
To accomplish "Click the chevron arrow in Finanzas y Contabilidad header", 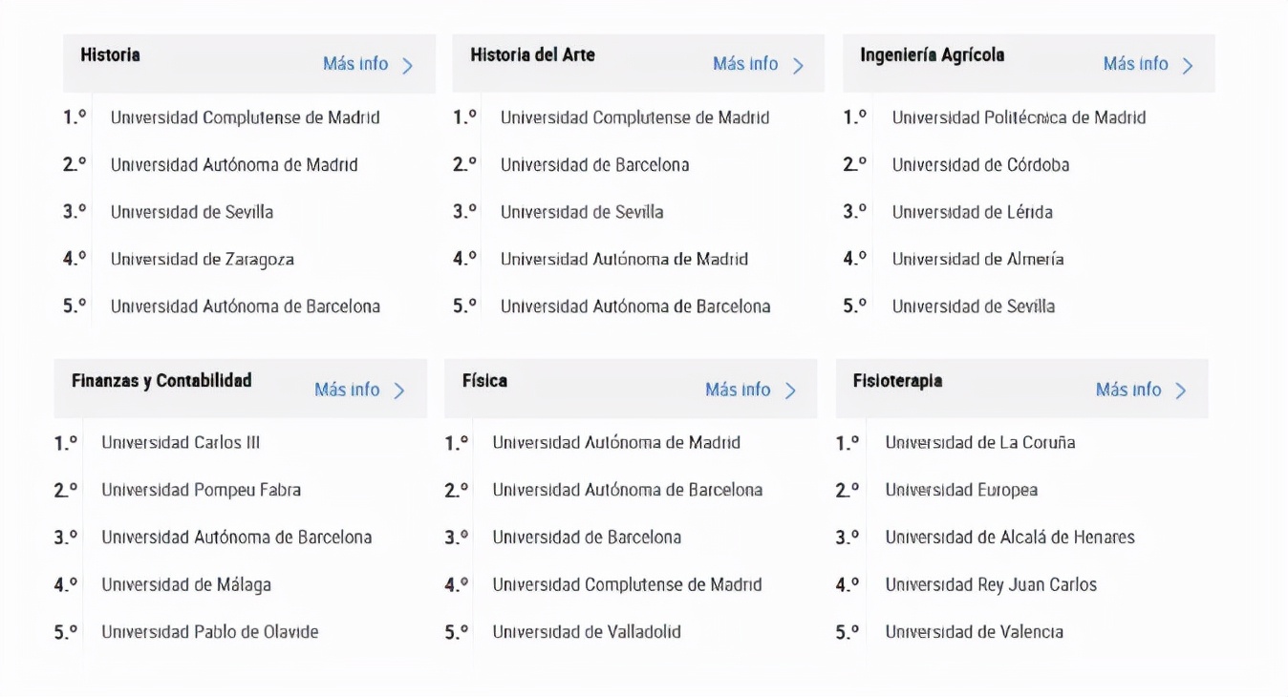I will tap(399, 391).
